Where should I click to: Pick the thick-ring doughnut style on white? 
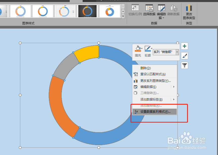(110, 11)
